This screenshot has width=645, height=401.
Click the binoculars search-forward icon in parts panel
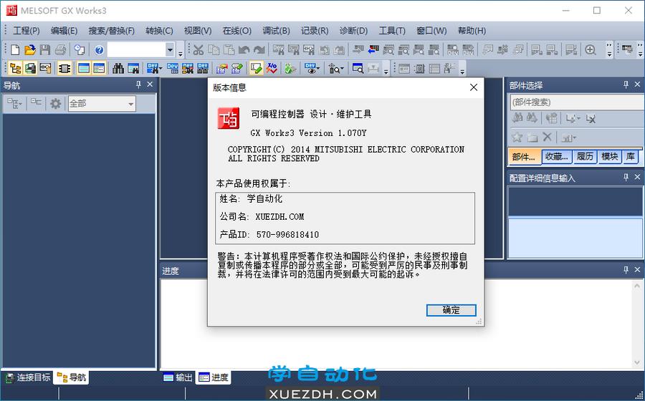[x=532, y=118]
